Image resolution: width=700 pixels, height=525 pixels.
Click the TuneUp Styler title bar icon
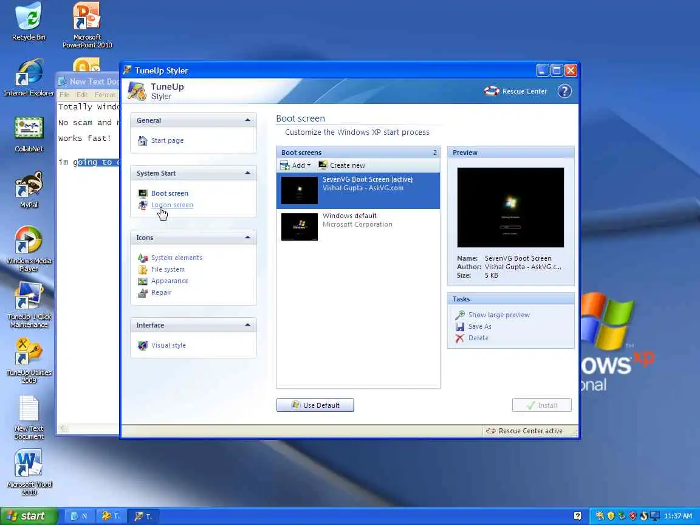127,70
